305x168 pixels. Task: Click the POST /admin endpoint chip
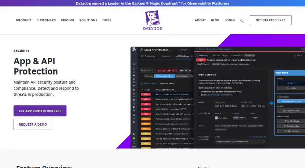click(240, 118)
